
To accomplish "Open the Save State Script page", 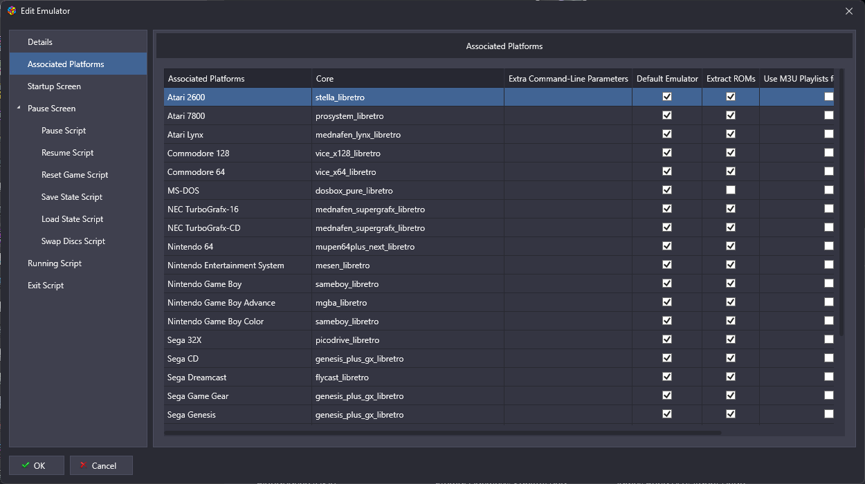I will click(x=78, y=197).
